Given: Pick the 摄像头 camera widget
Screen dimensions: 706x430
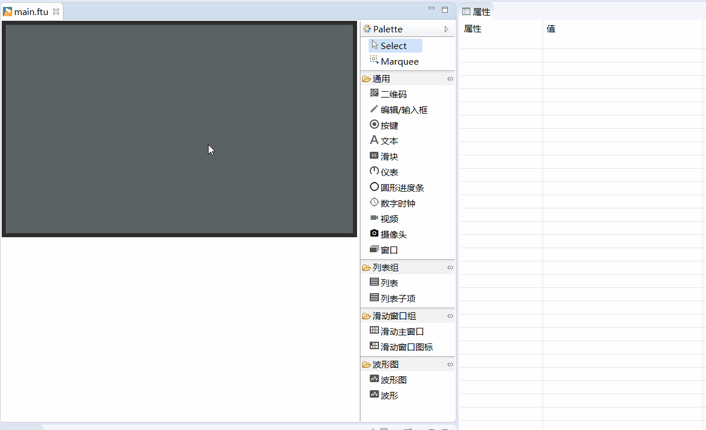Looking at the screenshot, I should pos(388,234).
